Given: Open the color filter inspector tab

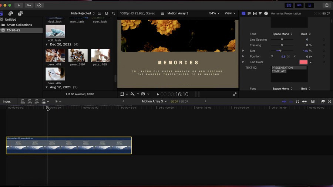Looking at the screenshot, I should pyautogui.click(x=260, y=13).
